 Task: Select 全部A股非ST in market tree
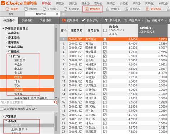coord(19,129)
